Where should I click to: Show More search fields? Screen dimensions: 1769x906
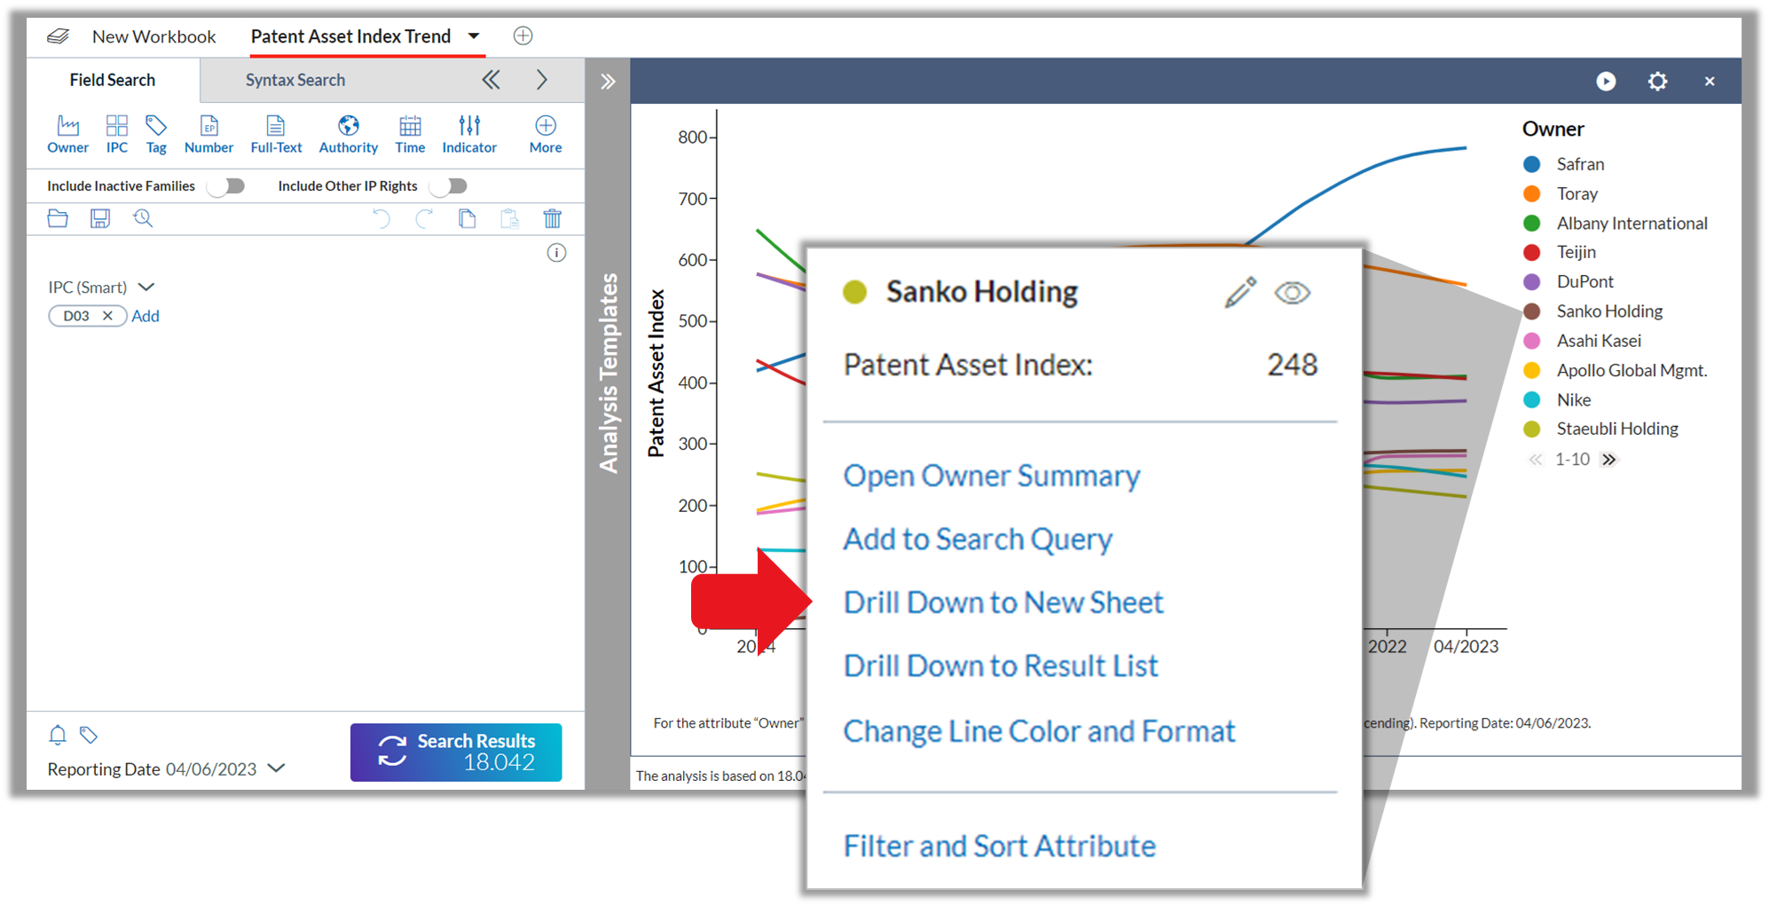tap(546, 134)
